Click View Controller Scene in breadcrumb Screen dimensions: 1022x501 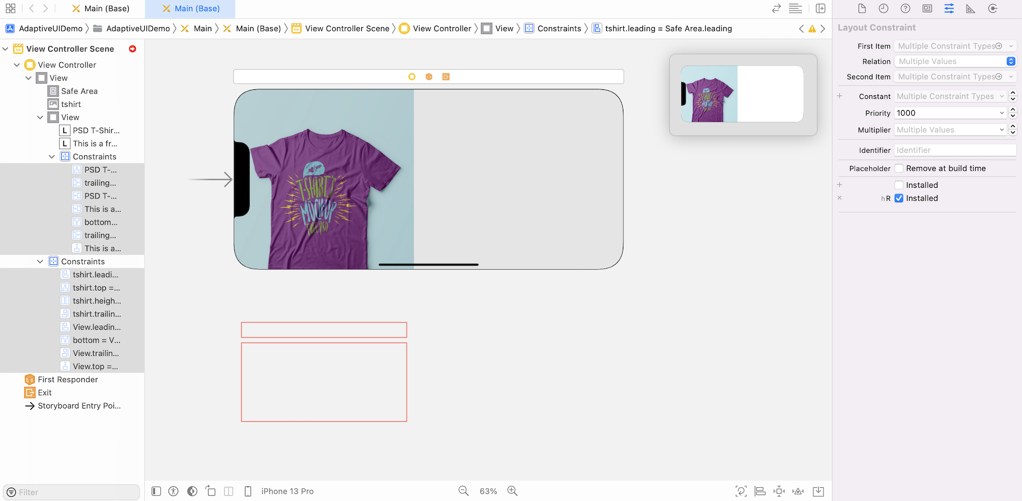[347, 29]
